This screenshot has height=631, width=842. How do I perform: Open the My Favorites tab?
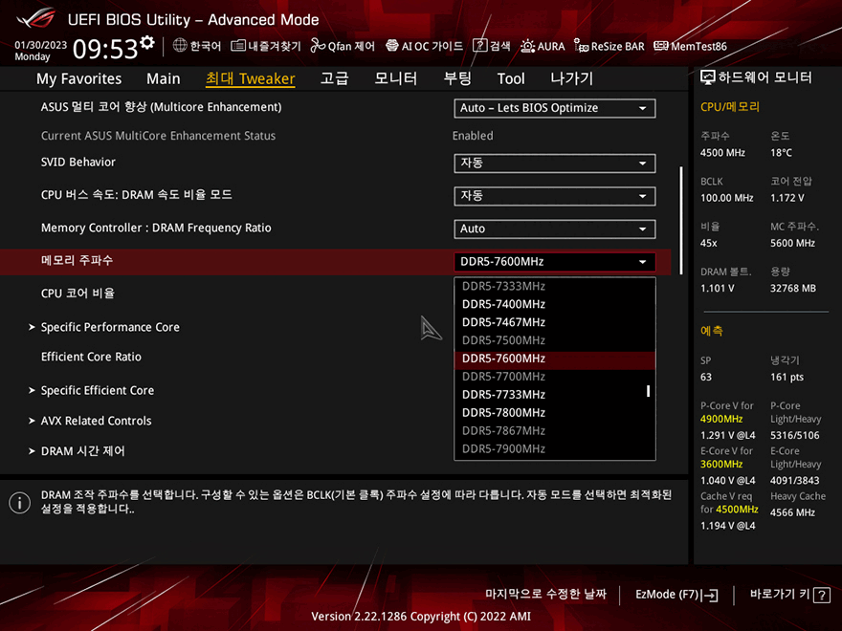[78, 78]
